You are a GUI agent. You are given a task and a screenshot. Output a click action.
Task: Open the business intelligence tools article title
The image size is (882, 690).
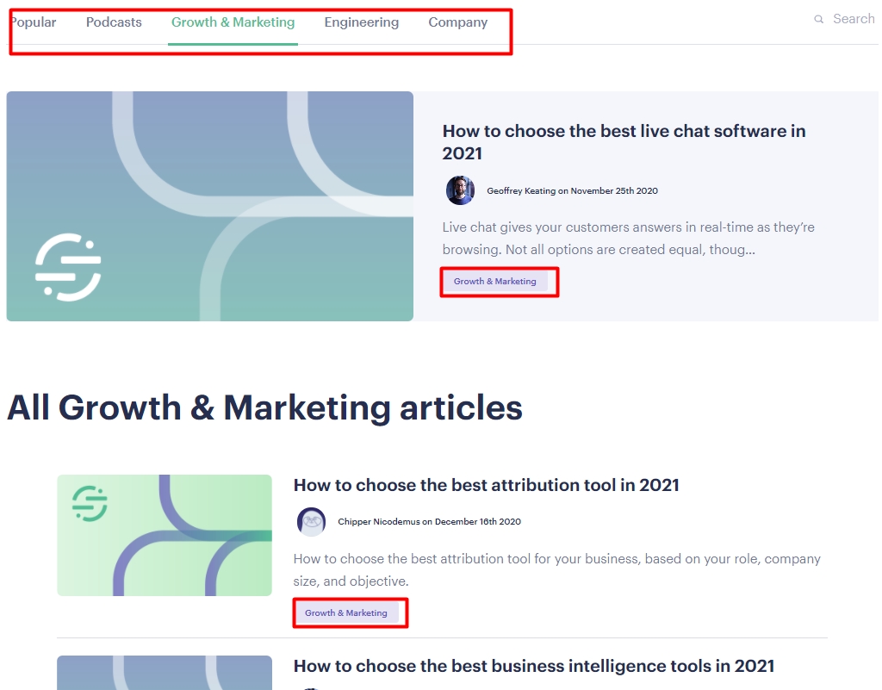click(x=533, y=666)
